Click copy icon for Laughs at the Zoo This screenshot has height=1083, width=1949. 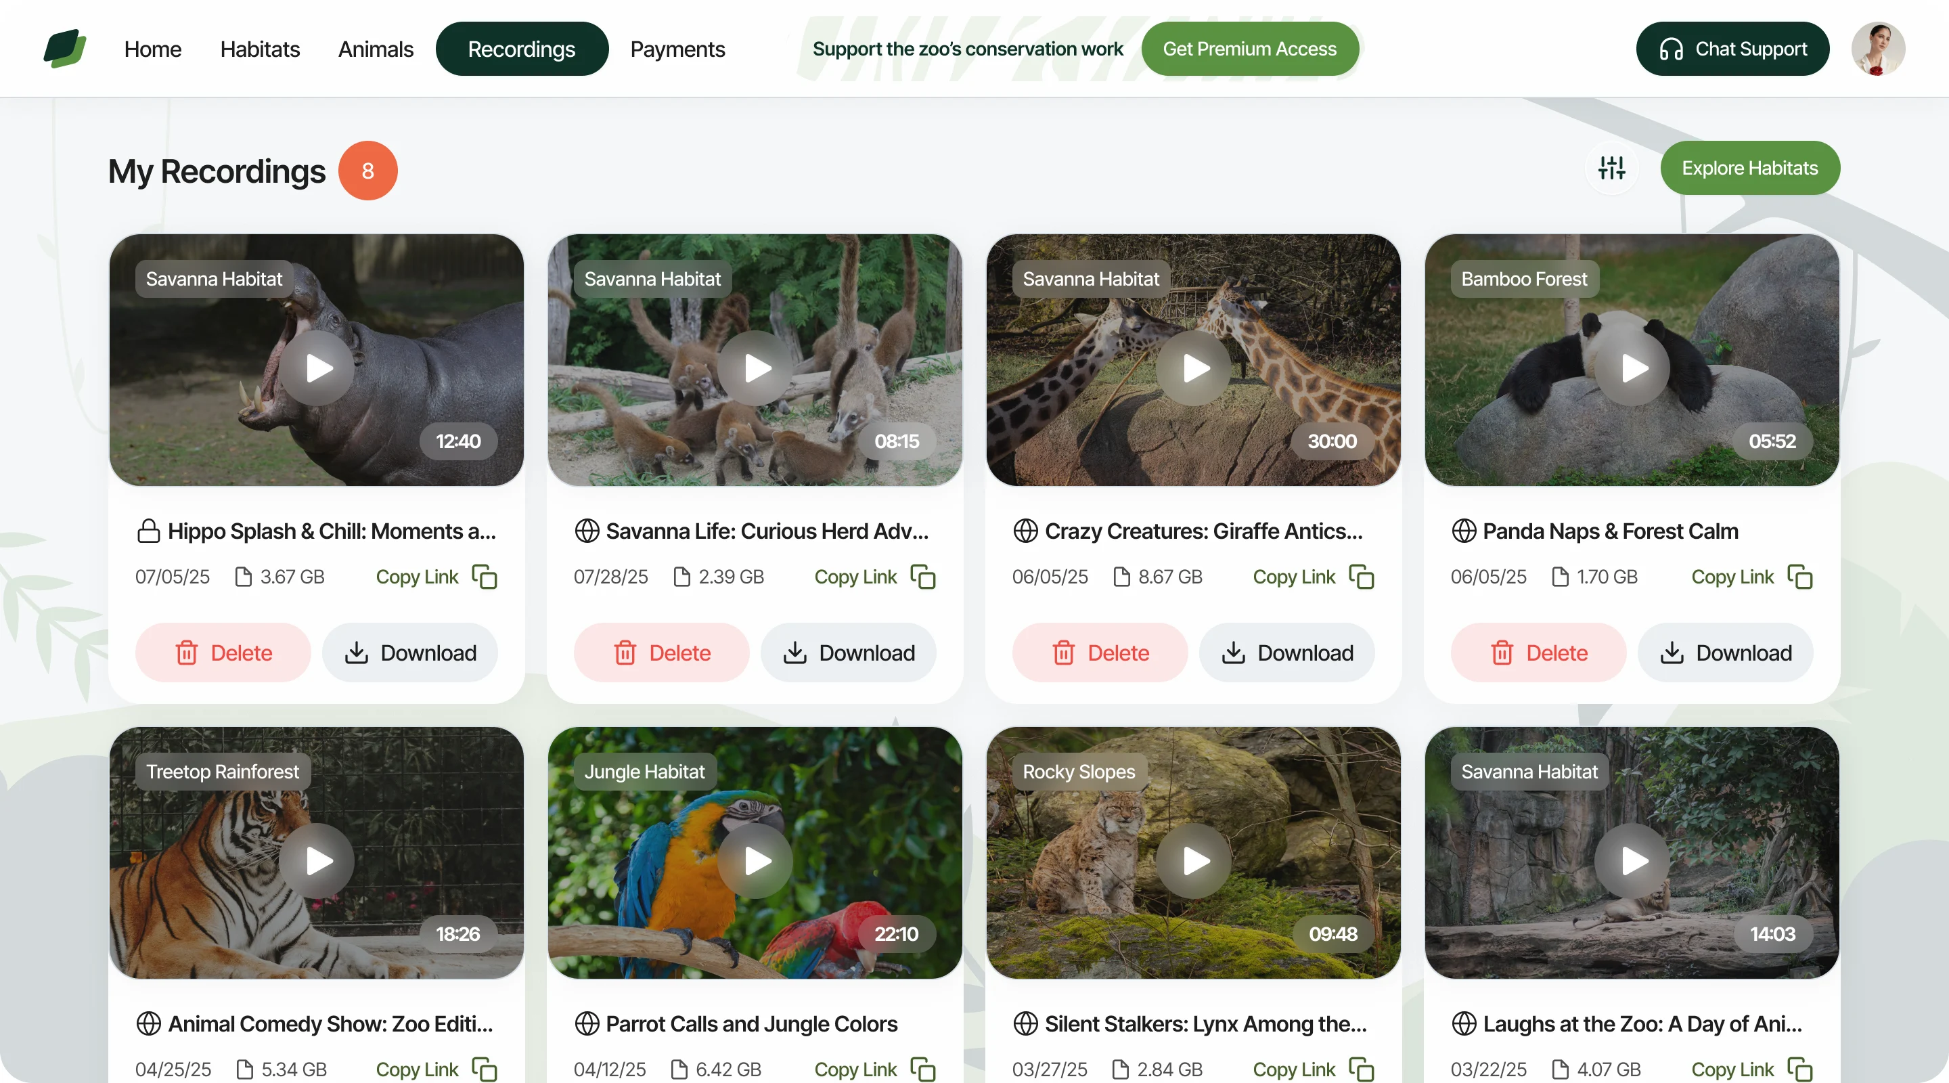click(x=1800, y=1069)
